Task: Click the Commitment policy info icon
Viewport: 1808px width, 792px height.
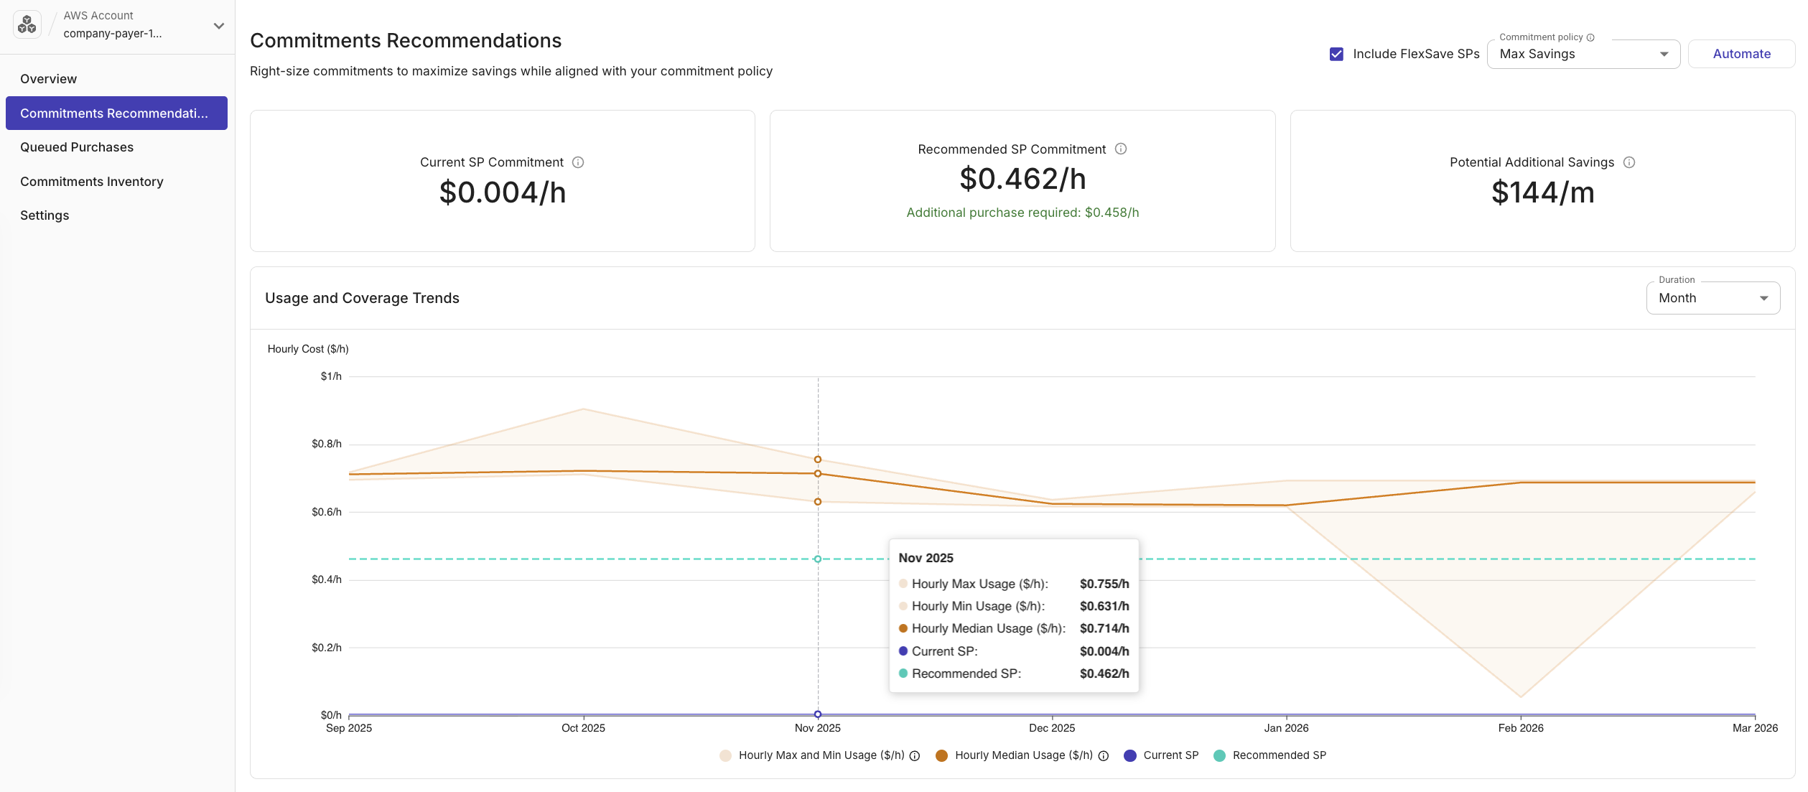Action: pyautogui.click(x=1589, y=37)
